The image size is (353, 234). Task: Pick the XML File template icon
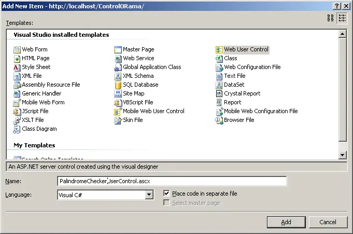17,76
